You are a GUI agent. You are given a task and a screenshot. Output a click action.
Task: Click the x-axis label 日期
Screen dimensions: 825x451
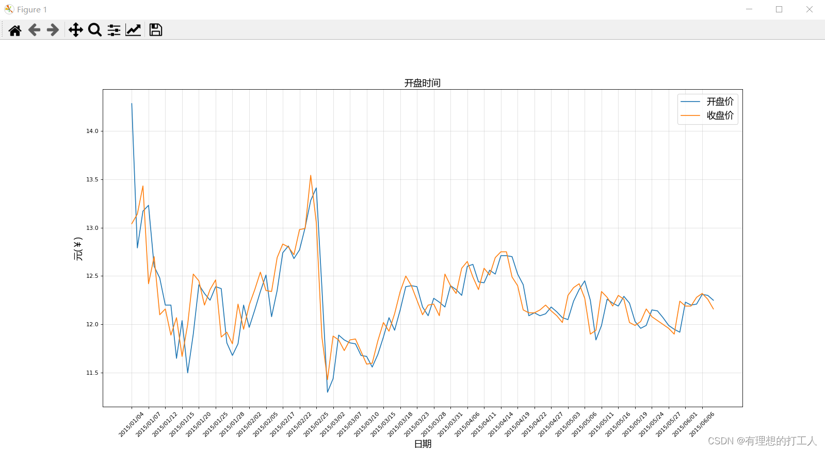pyautogui.click(x=423, y=444)
